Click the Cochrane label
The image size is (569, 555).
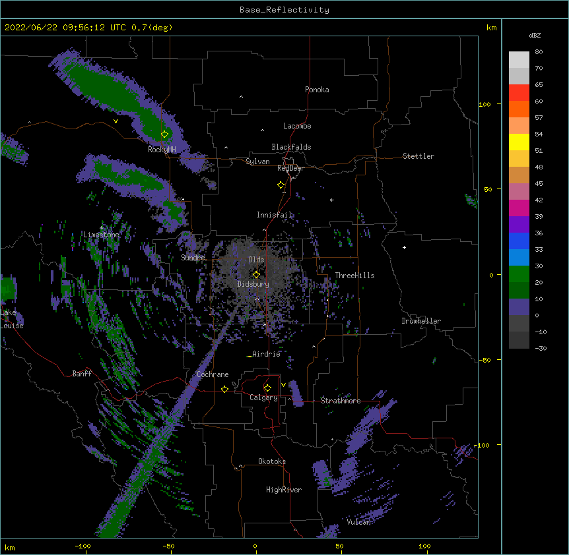213,374
